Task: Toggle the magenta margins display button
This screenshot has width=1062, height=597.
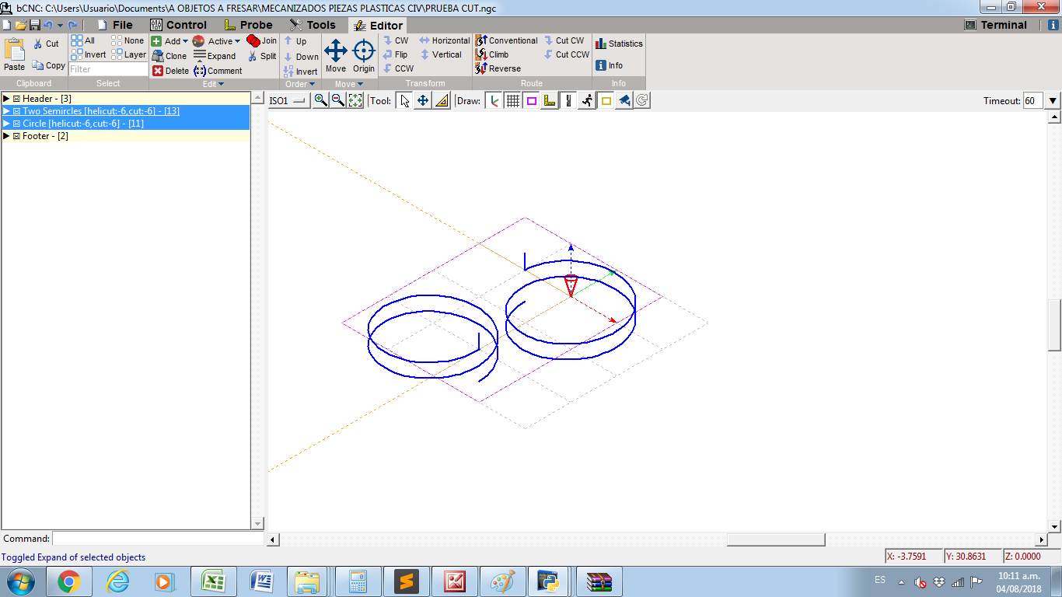Action: (531, 100)
